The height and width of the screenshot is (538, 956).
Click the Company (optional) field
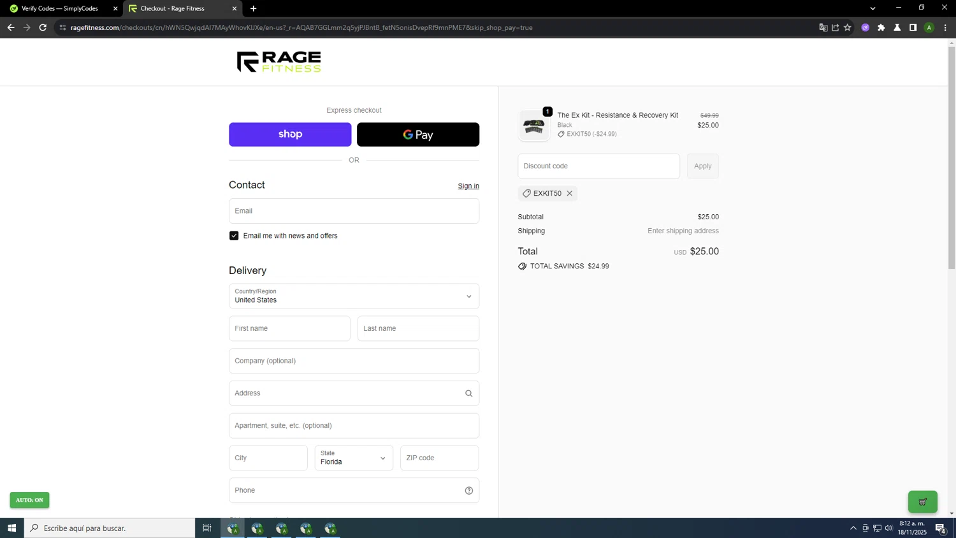(354, 361)
